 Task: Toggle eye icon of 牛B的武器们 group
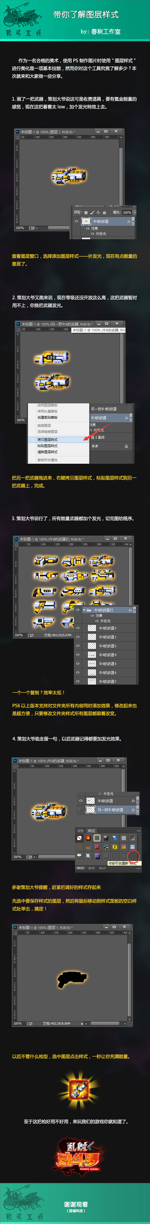(x=78, y=610)
